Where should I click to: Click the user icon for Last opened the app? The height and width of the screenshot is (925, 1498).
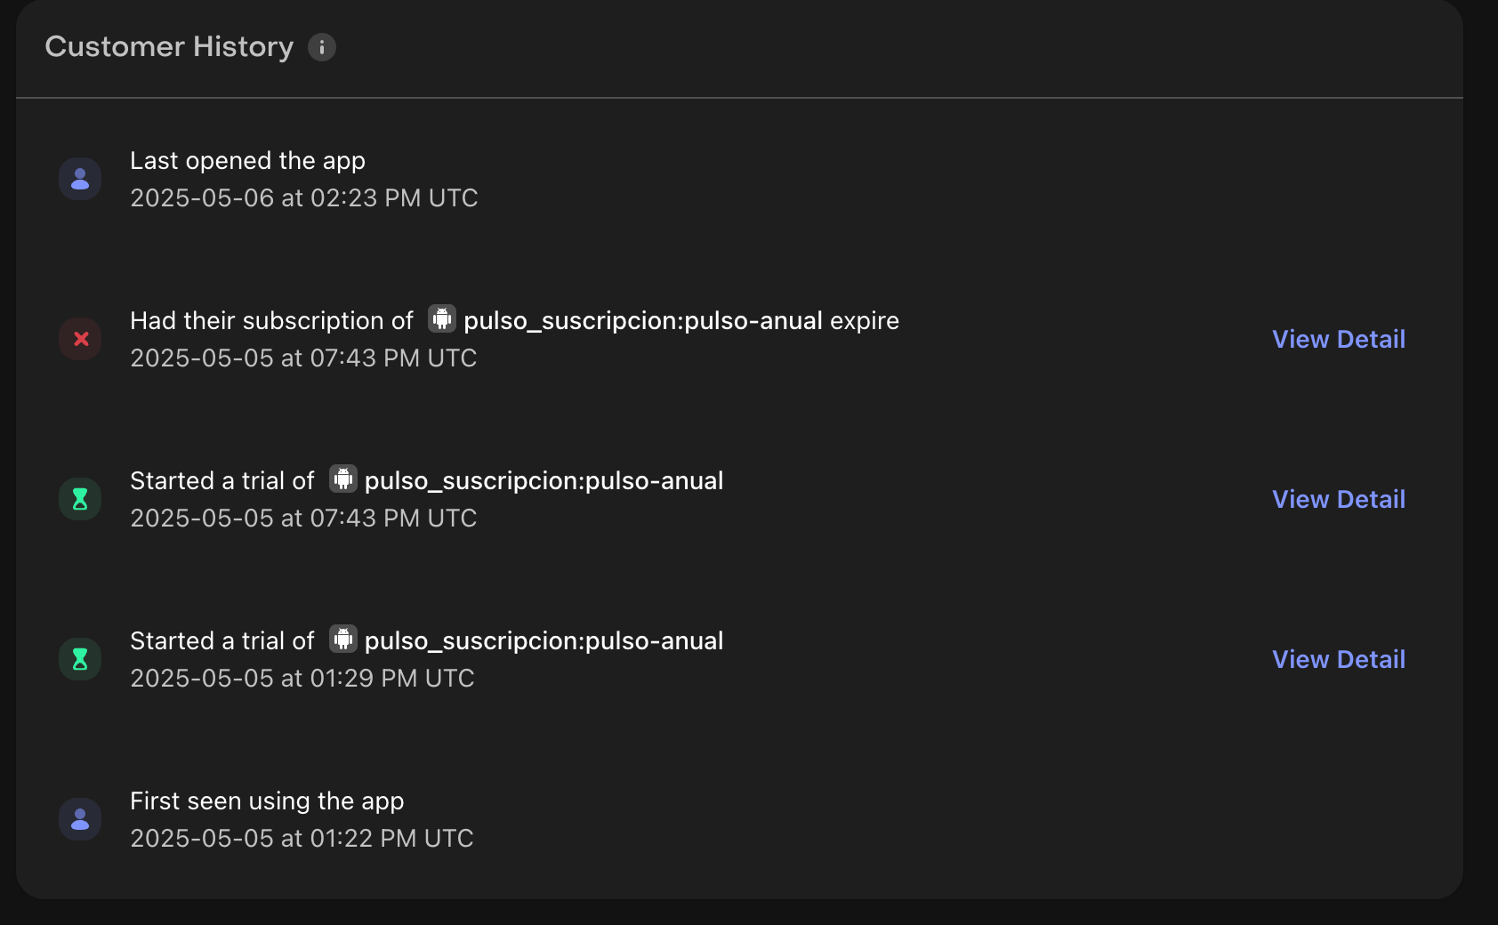coord(80,179)
